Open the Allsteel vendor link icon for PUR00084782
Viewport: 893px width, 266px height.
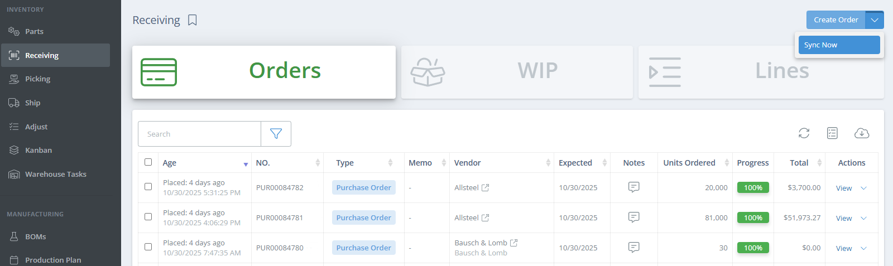click(485, 187)
